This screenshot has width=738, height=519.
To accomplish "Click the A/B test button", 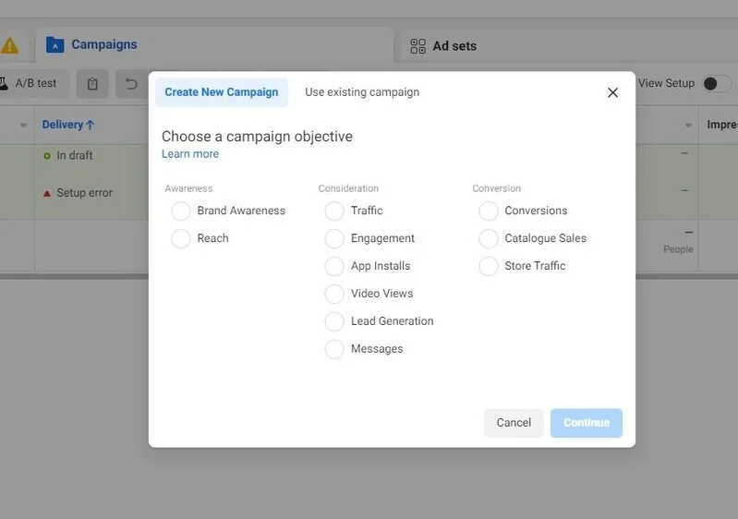I will pyautogui.click(x=33, y=83).
